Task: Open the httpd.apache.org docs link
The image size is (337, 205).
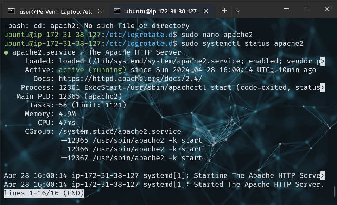Action: pyautogui.click(x=130, y=79)
